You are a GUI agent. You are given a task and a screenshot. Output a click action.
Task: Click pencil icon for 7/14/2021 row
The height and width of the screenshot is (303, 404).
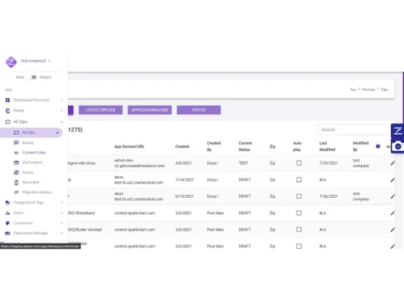click(393, 179)
